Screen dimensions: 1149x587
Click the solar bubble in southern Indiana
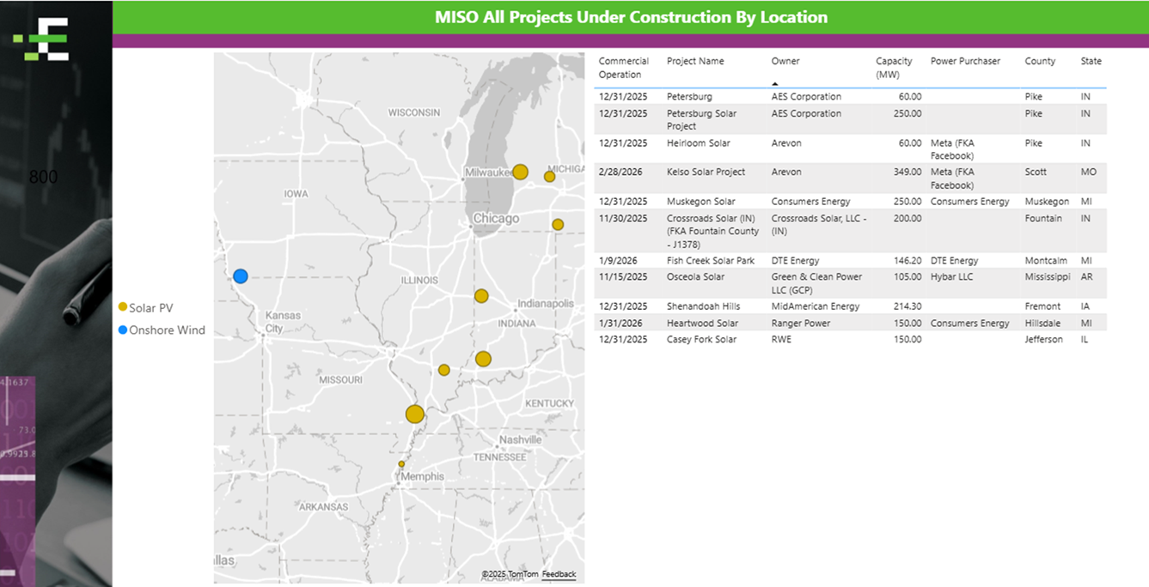(483, 359)
